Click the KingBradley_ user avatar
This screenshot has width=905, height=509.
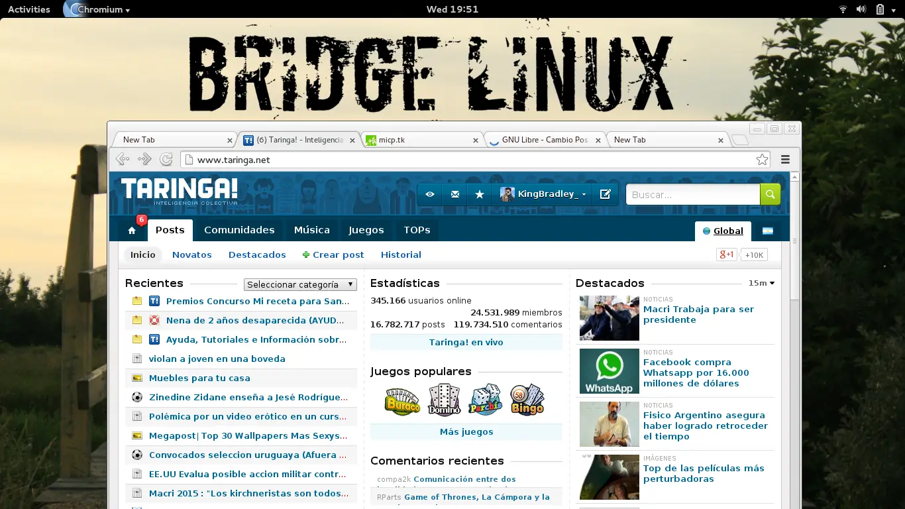pos(507,194)
